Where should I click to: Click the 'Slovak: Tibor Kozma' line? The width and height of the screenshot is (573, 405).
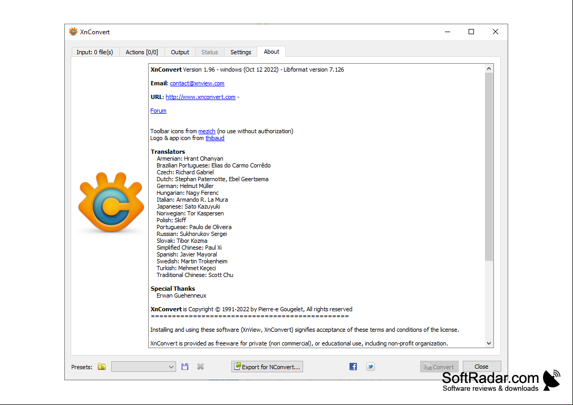[x=182, y=241]
